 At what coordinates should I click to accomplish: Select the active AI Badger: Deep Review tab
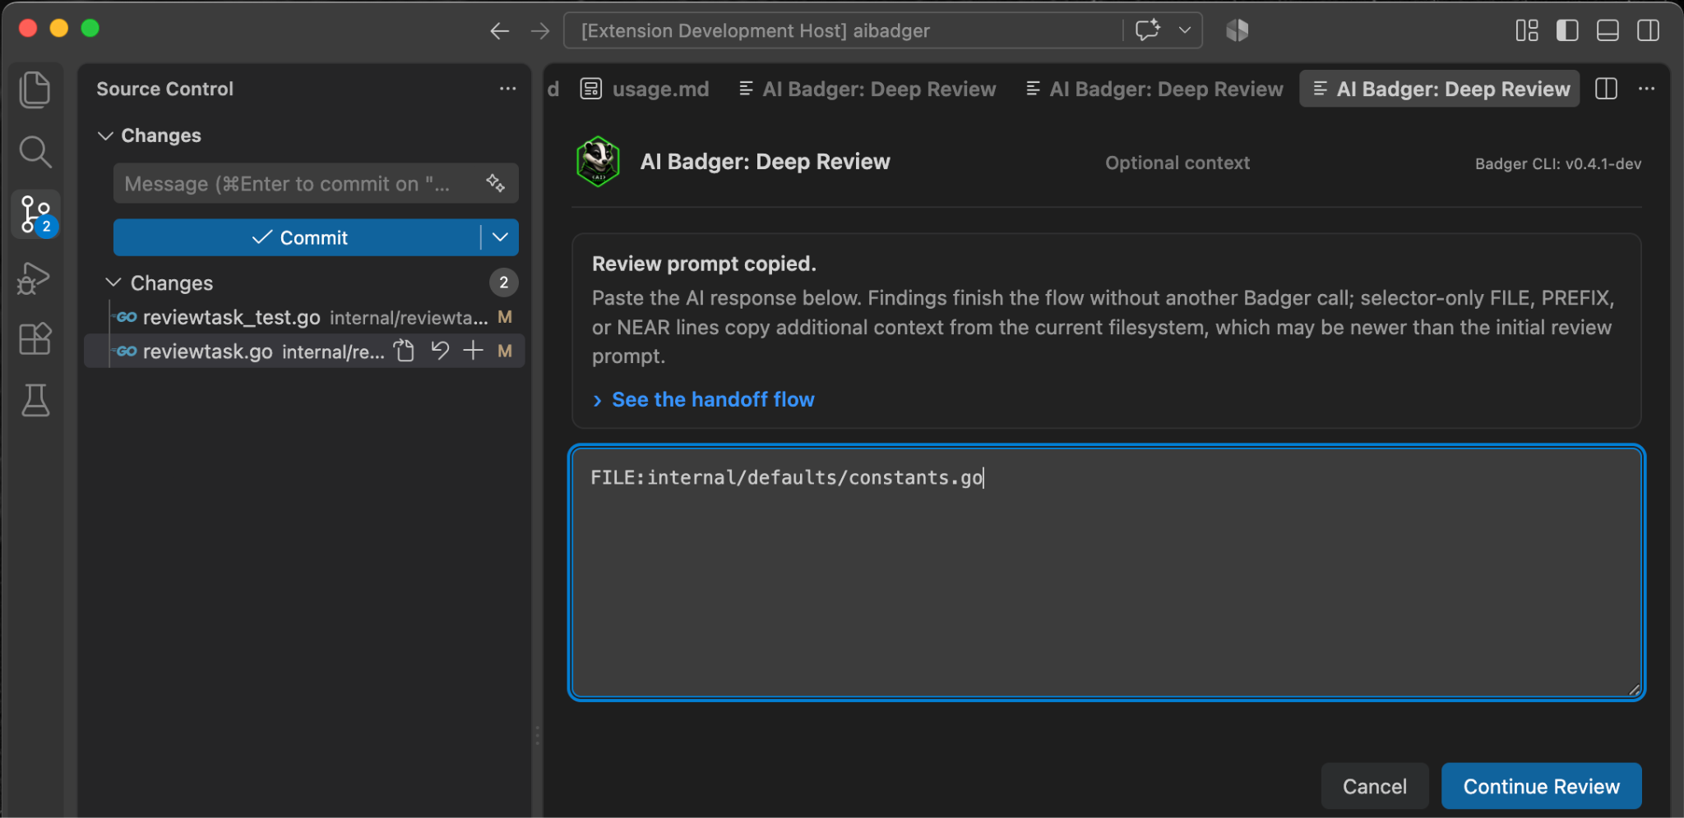click(1441, 89)
